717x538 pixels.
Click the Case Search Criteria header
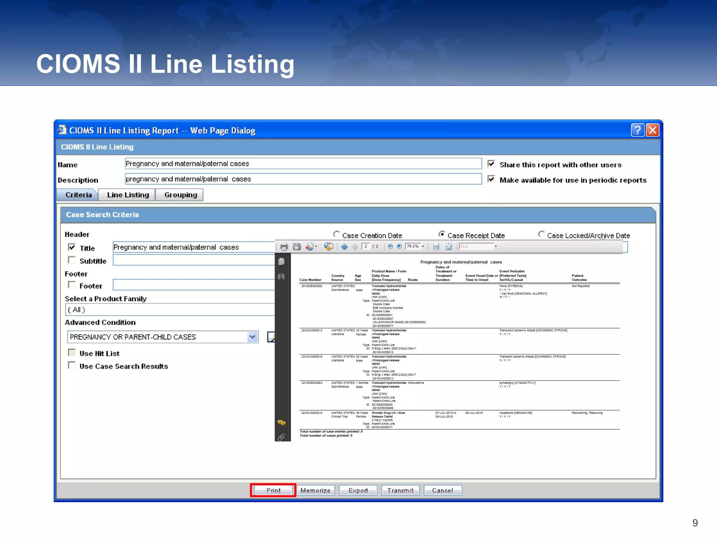(x=358, y=215)
